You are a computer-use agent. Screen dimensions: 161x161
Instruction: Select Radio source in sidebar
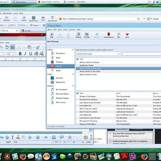click(x=61, y=70)
